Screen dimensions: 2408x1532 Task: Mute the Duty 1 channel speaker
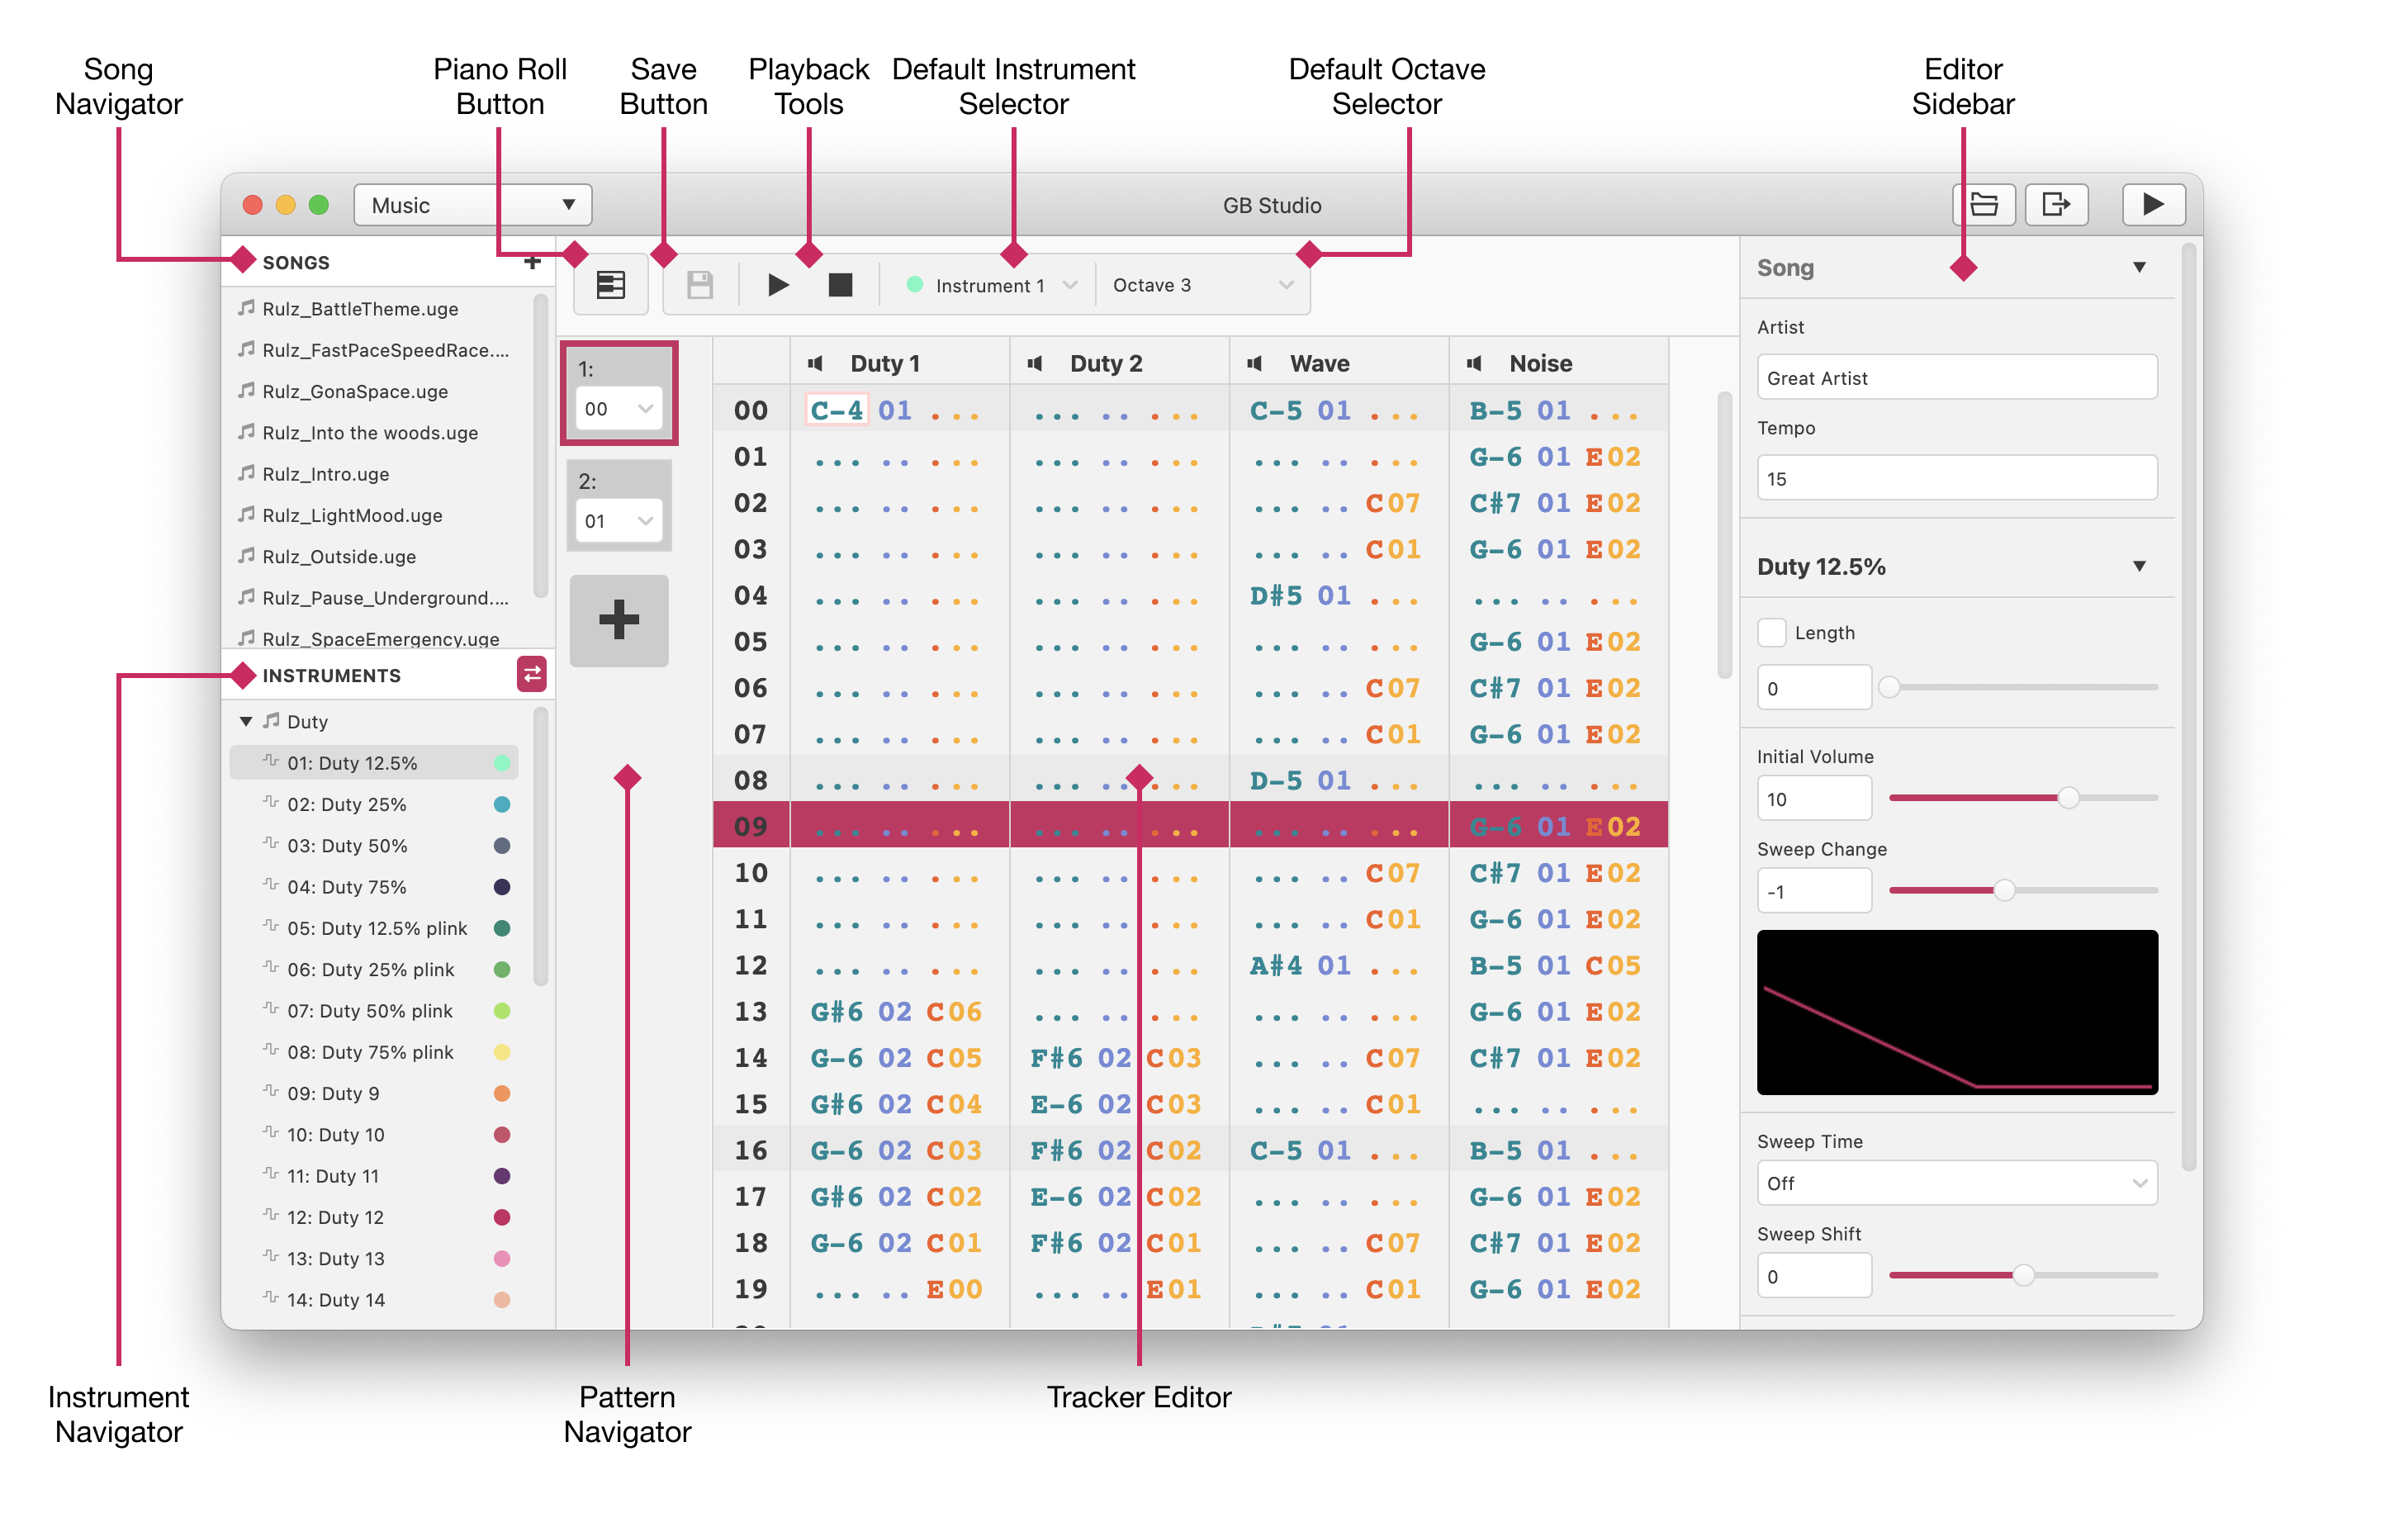click(816, 364)
